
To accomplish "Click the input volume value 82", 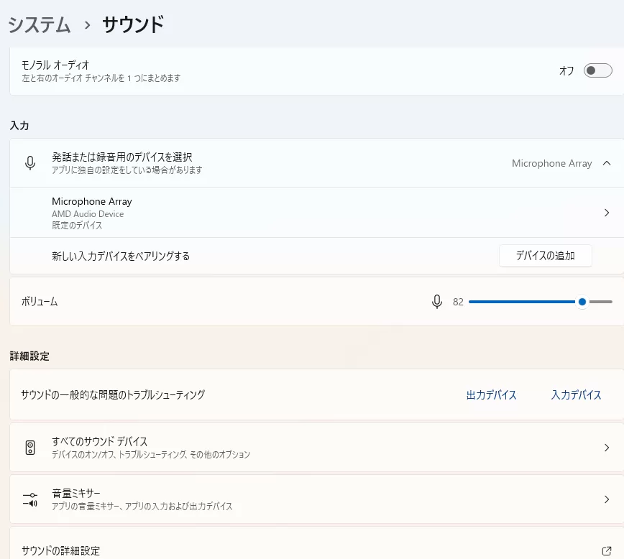I will (x=458, y=302).
